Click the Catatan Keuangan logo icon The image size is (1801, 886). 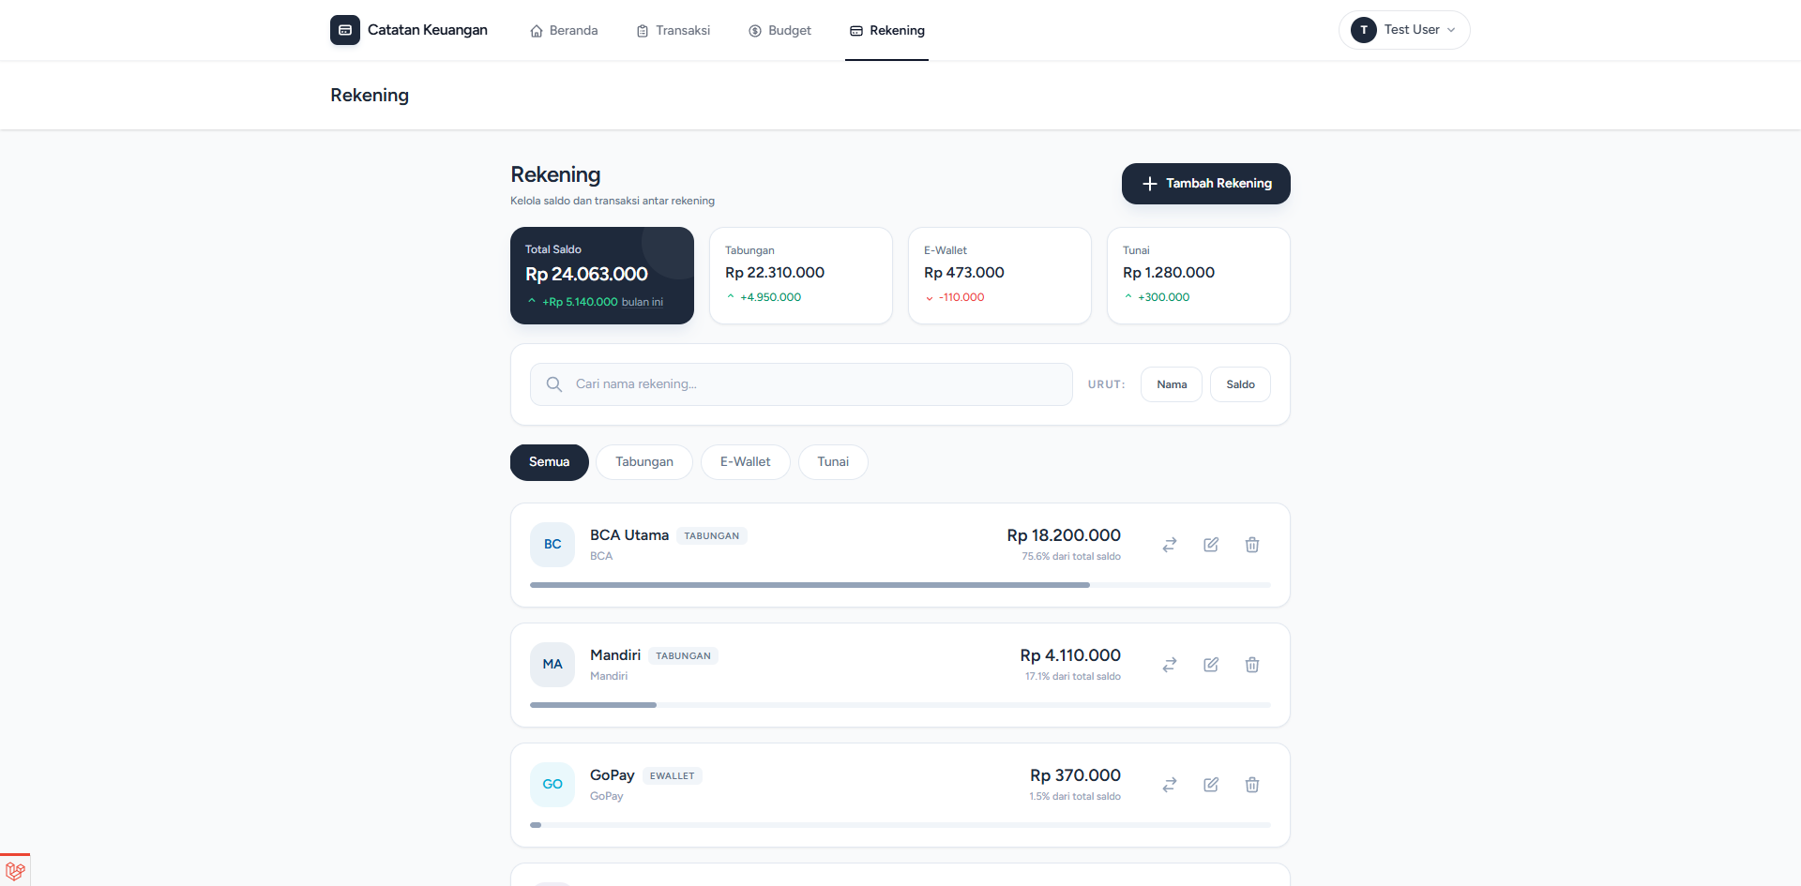(x=345, y=30)
